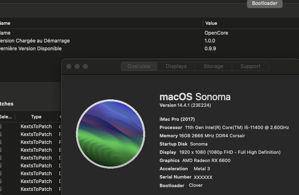The image size is (299, 195).
Task: Select the Support tab
Action: pyautogui.click(x=250, y=66)
